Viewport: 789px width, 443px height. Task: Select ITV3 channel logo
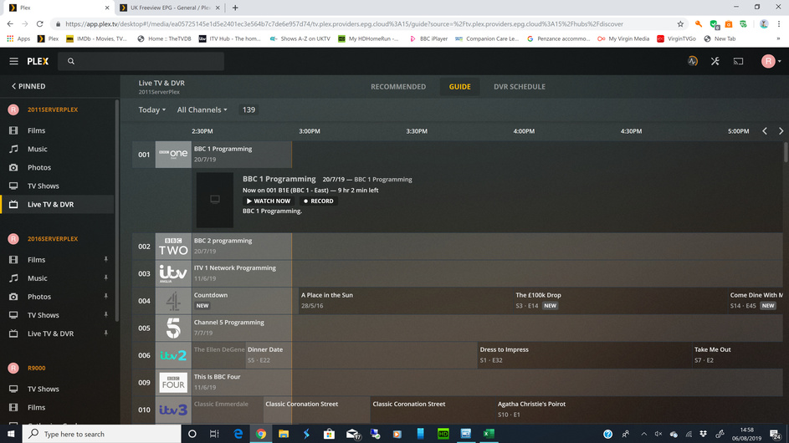pyautogui.click(x=173, y=410)
